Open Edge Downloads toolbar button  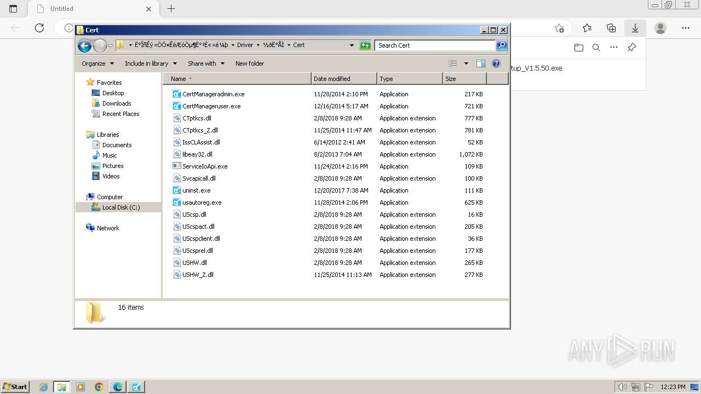[635, 28]
